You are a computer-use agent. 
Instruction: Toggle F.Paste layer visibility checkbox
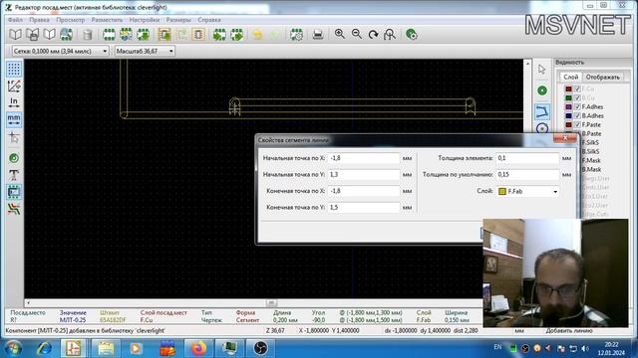pos(577,124)
